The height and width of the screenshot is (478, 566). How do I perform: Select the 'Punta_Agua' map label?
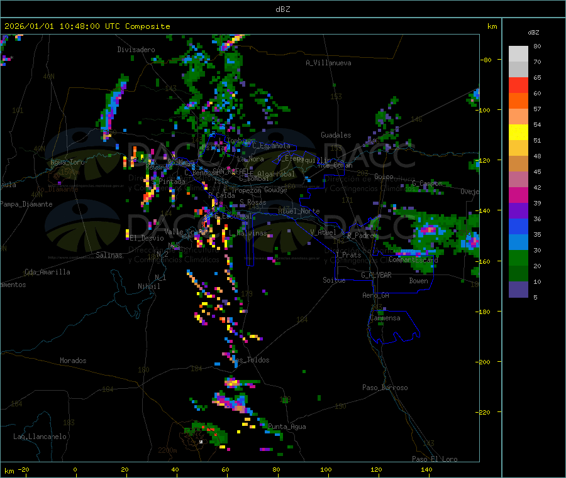287,426
